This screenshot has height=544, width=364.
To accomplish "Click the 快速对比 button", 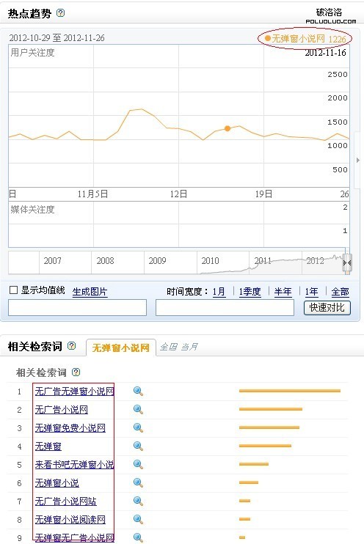I will click(x=327, y=308).
